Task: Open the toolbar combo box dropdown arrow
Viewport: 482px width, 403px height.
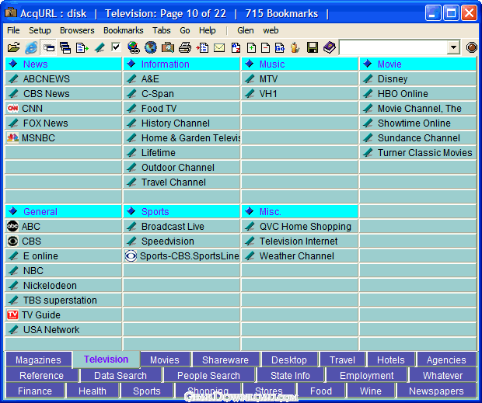Action: point(453,47)
